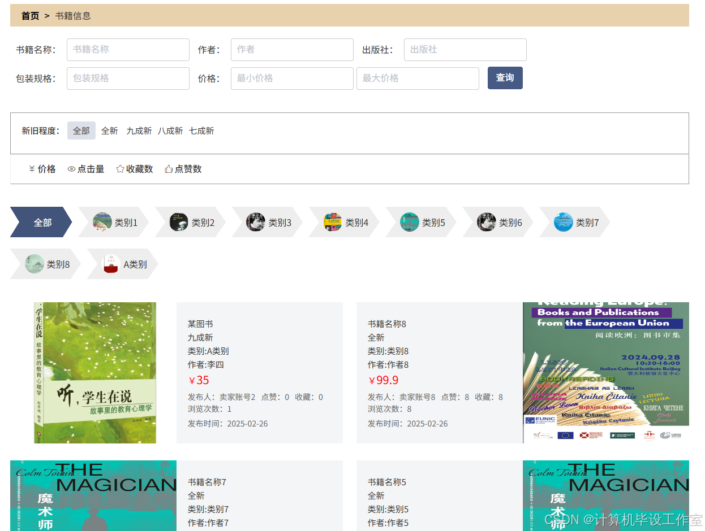Open the 某图书 book title
This screenshot has height=531, width=705.
click(200, 324)
